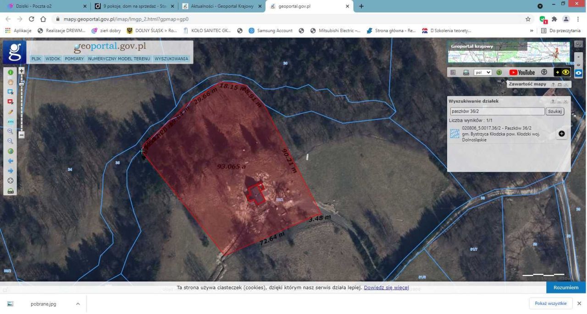Viewport: 587px width, 314px height.
Task: Maximize the Zawartość mapy panel
Action: (559, 85)
